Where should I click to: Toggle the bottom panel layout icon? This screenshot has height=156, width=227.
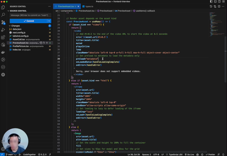(215, 2)
